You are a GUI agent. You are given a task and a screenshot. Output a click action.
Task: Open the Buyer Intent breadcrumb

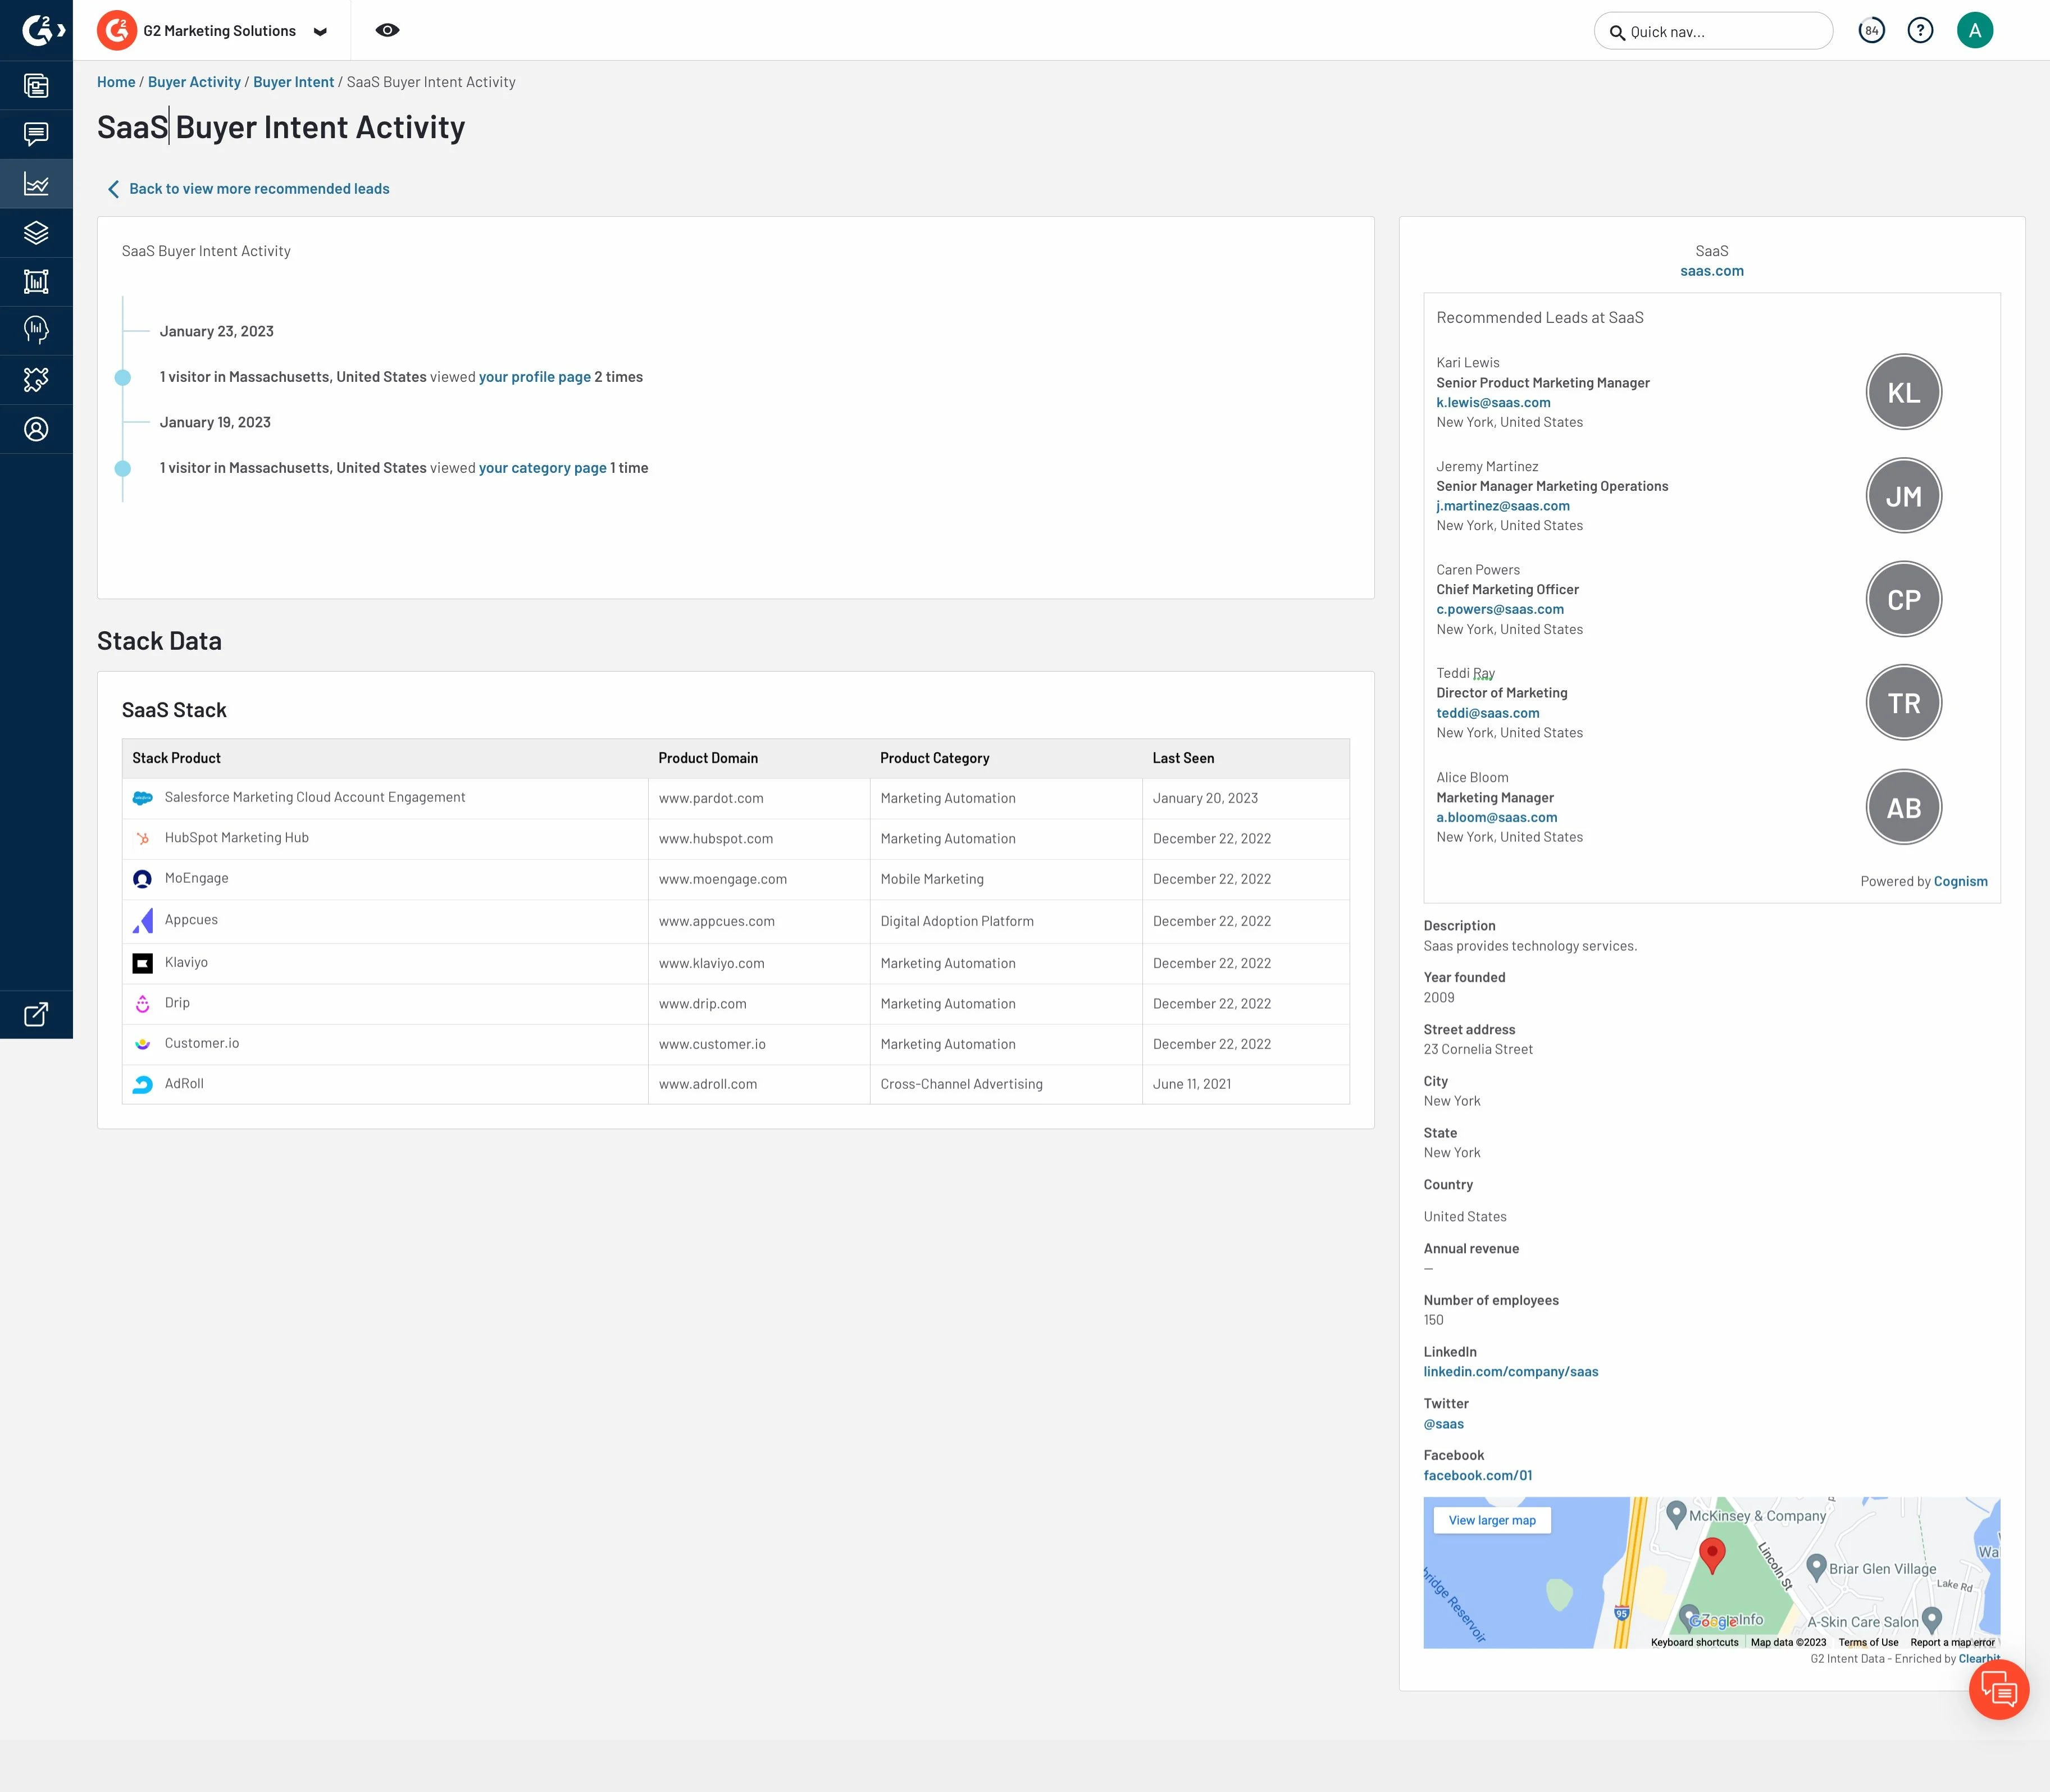click(293, 82)
